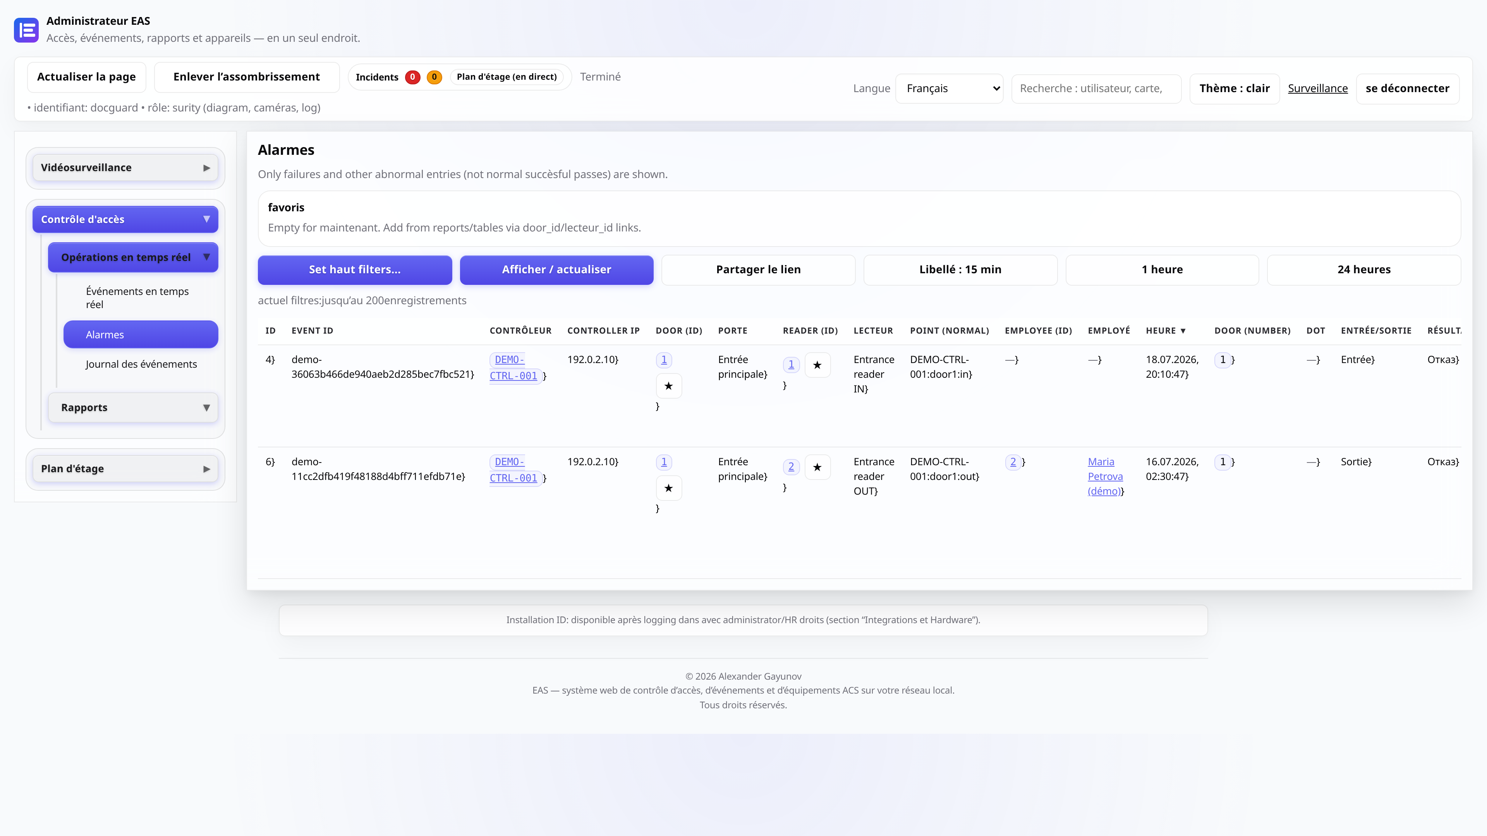The height and width of the screenshot is (836, 1487).
Task: Focus the Recherche utilisateur search field
Action: tap(1096, 88)
